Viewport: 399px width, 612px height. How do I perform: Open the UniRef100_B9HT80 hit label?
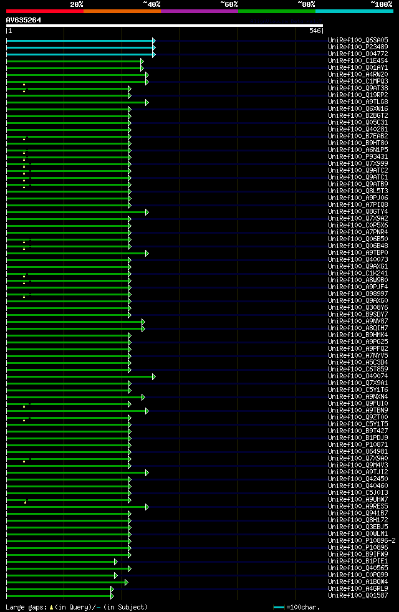[x=358, y=143]
